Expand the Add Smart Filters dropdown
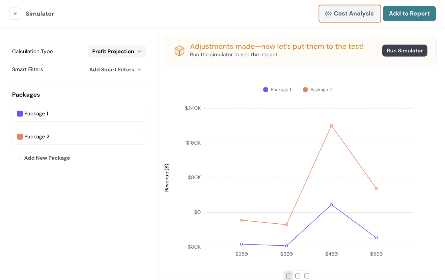This screenshot has height=280, width=445. pos(115,70)
